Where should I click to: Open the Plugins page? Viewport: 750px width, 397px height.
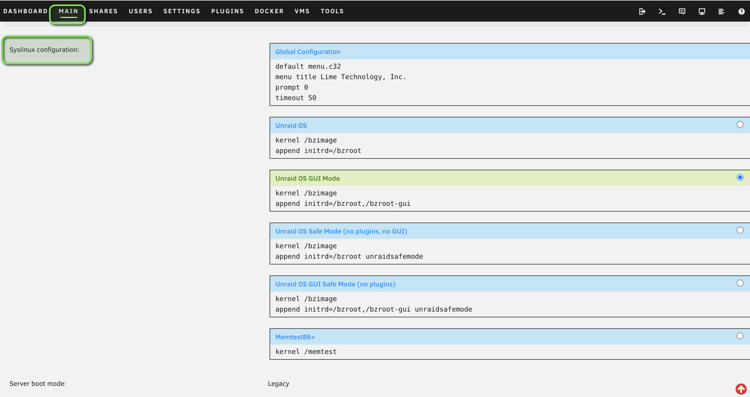click(x=228, y=11)
